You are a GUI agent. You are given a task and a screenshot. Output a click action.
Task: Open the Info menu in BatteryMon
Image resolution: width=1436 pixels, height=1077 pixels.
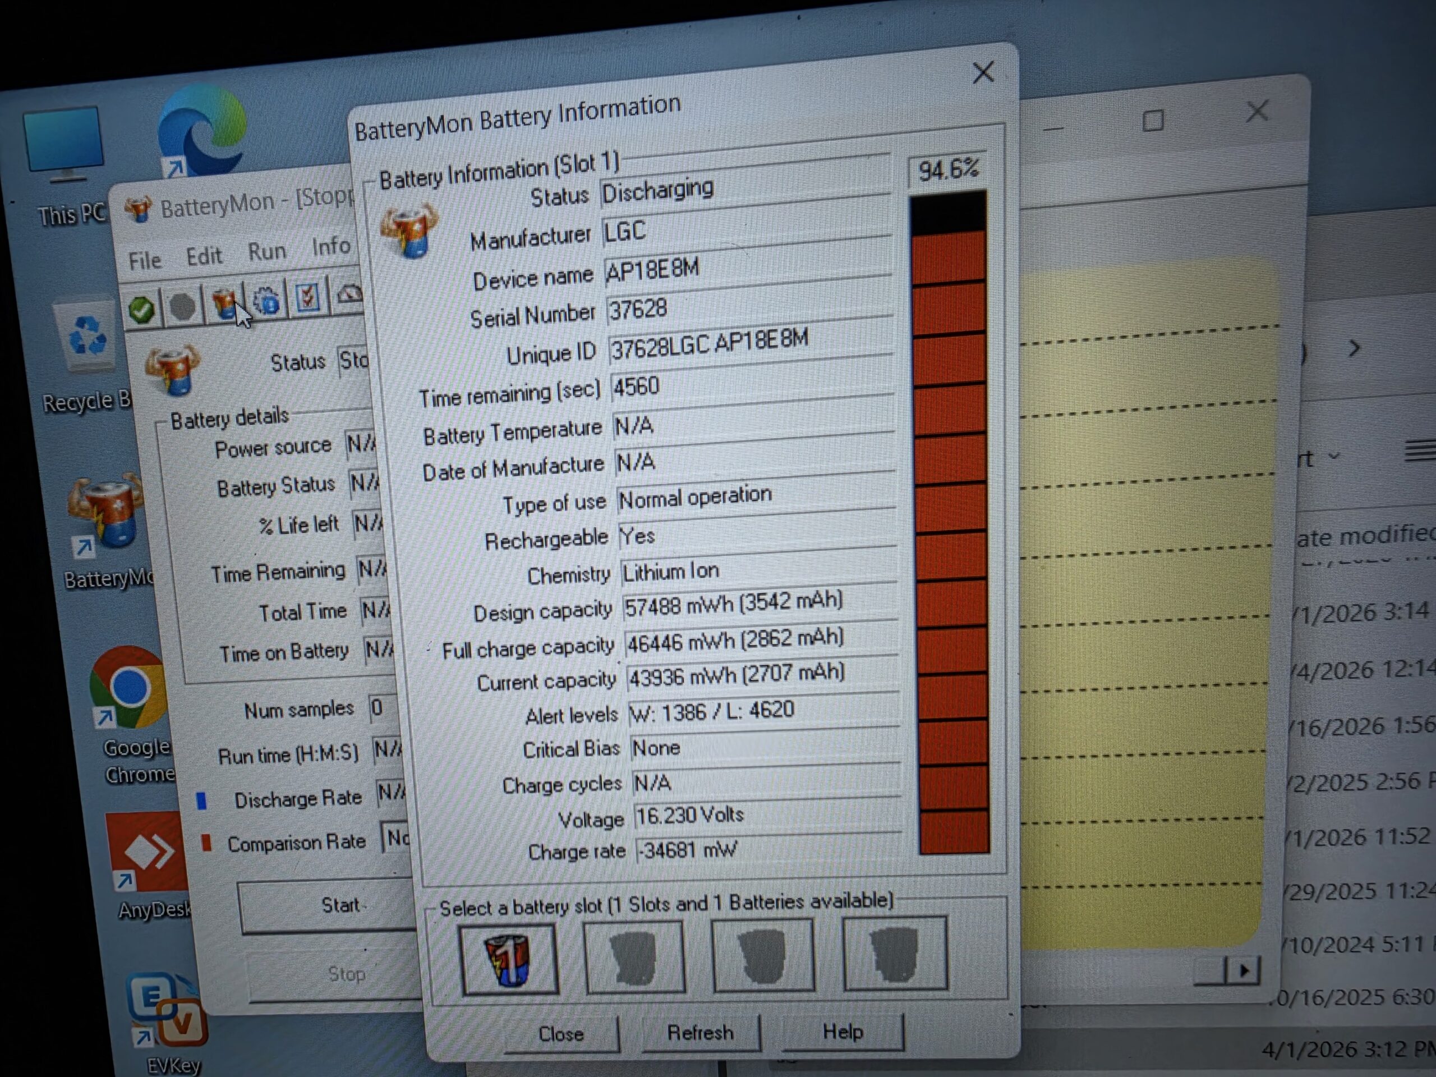coord(331,247)
